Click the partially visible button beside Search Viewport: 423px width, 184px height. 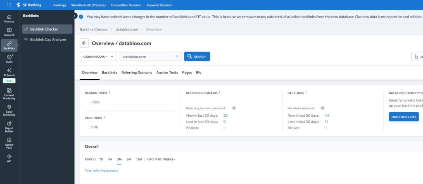tap(417, 57)
